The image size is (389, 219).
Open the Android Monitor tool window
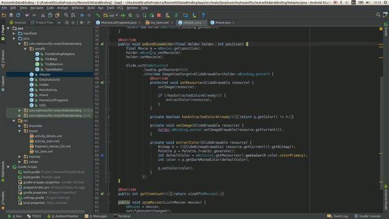pyautogui.click(x=63, y=217)
